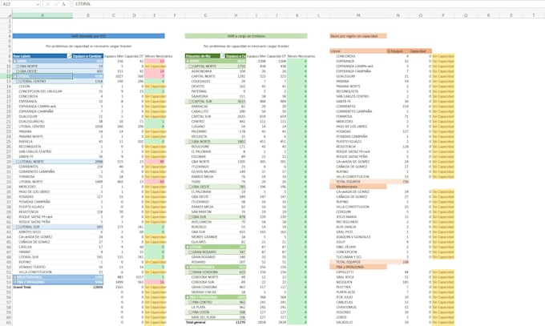This screenshot has width=545, height=326.
Task: Select column M header
Action: pos(358,15)
